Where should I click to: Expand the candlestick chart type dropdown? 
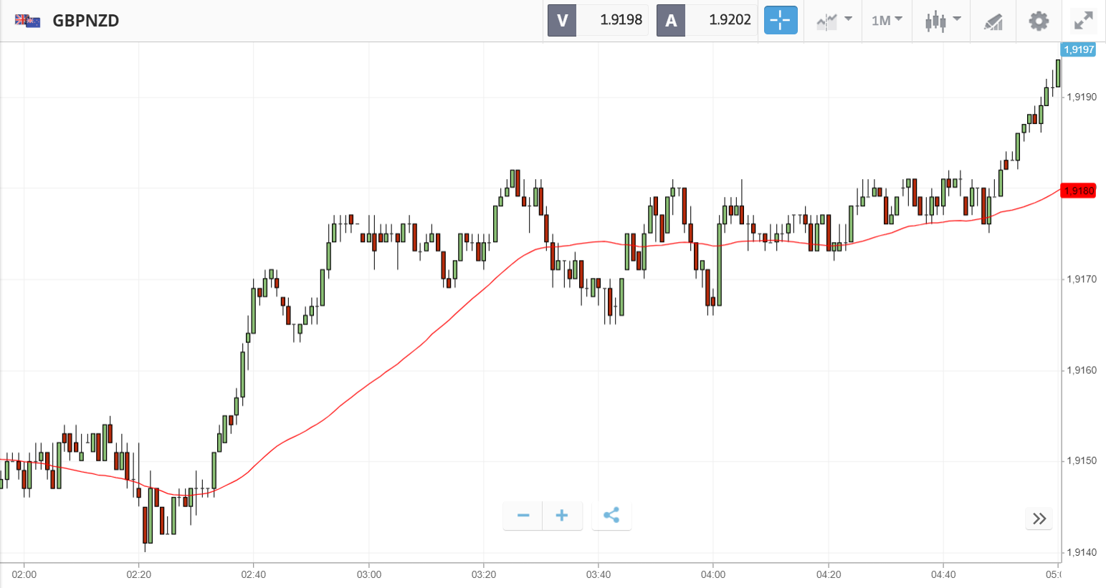click(x=942, y=20)
